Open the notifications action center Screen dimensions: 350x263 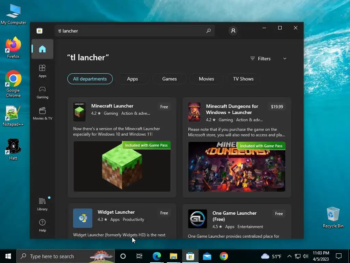click(x=339, y=256)
